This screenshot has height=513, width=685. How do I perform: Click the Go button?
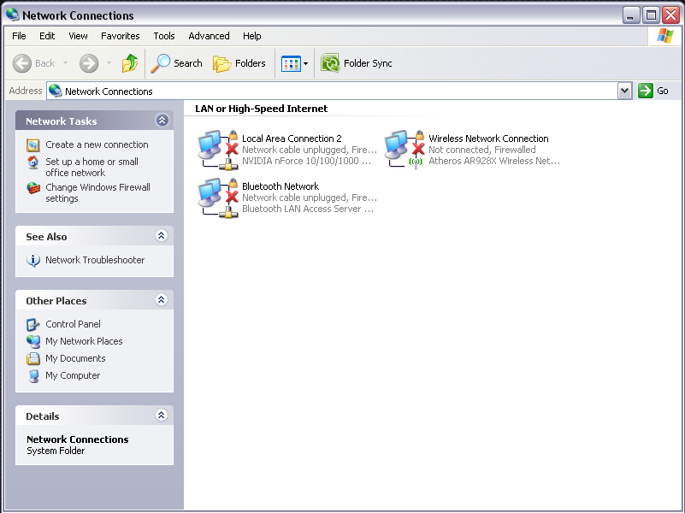click(x=653, y=91)
